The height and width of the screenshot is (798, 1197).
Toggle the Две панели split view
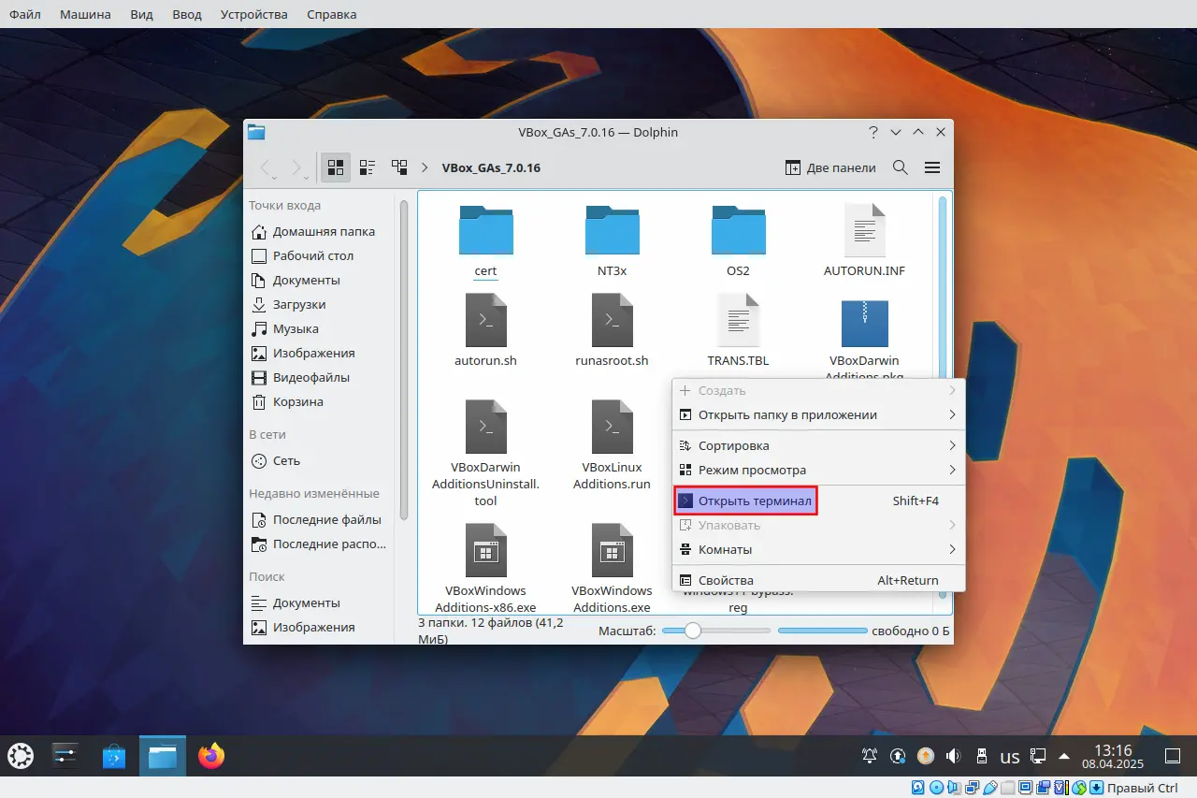830,167
